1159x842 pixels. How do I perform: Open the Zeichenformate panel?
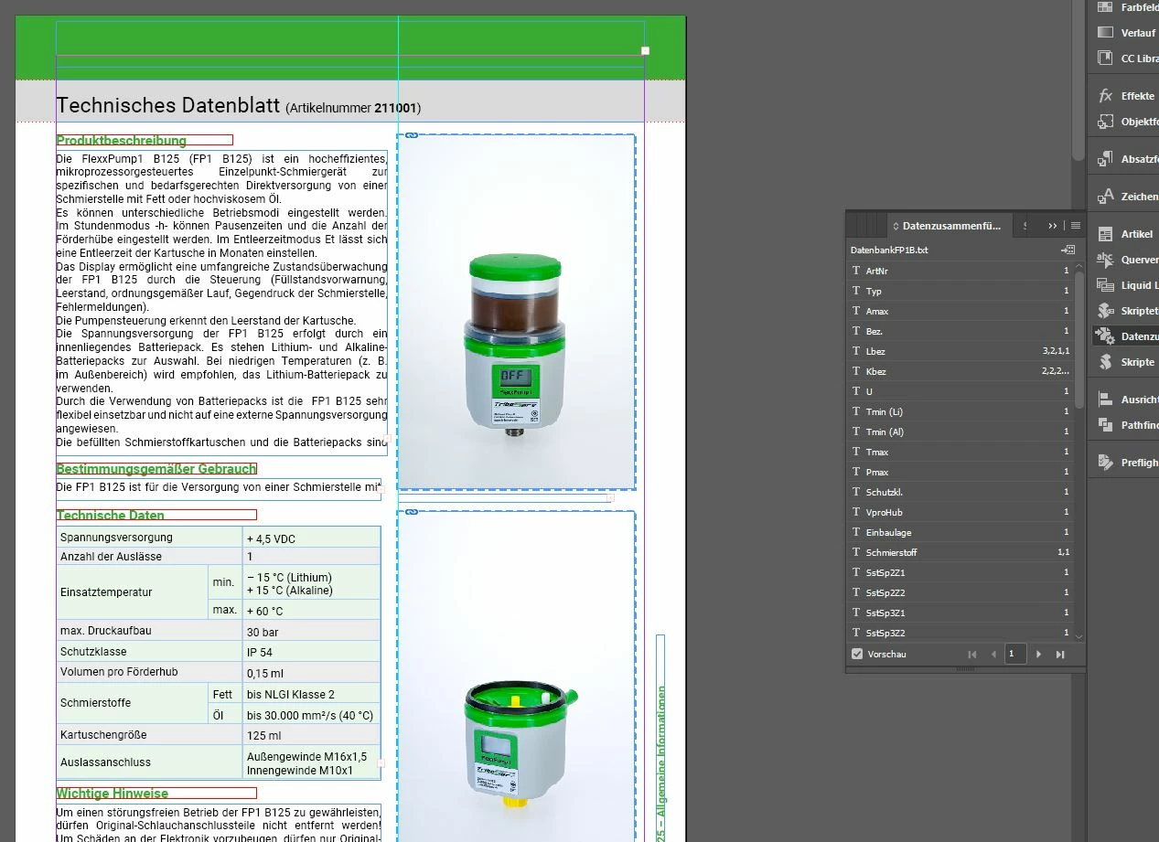point(1125,197)
